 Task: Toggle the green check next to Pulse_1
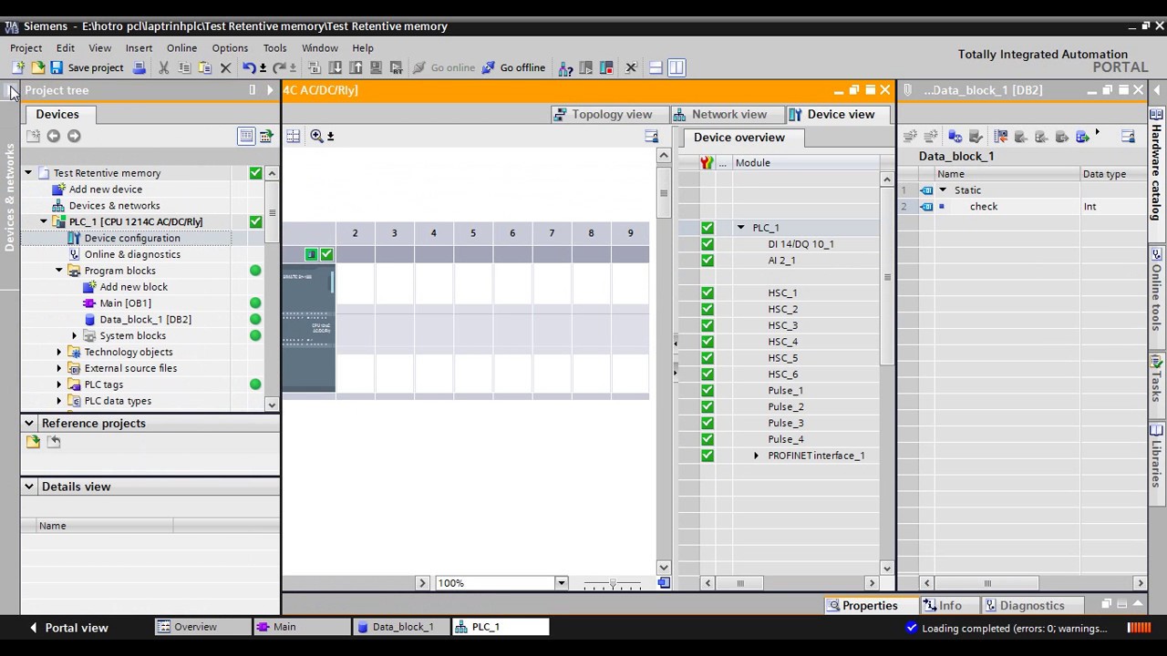(x=707, y=390)
